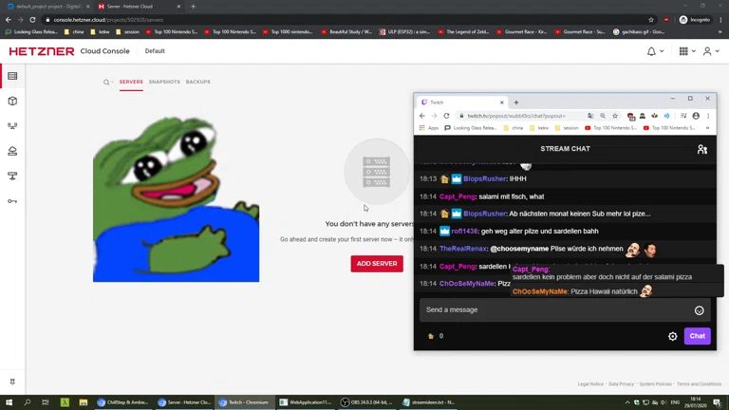Click the Send a message field
The image size is (729, 410).
pos(555,310)
